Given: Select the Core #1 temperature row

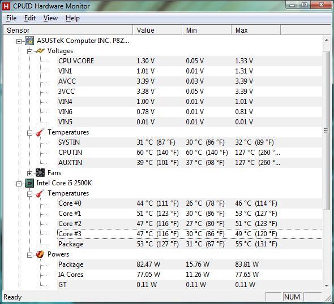Looking at the screenshot, I should (x=190, y=214).
